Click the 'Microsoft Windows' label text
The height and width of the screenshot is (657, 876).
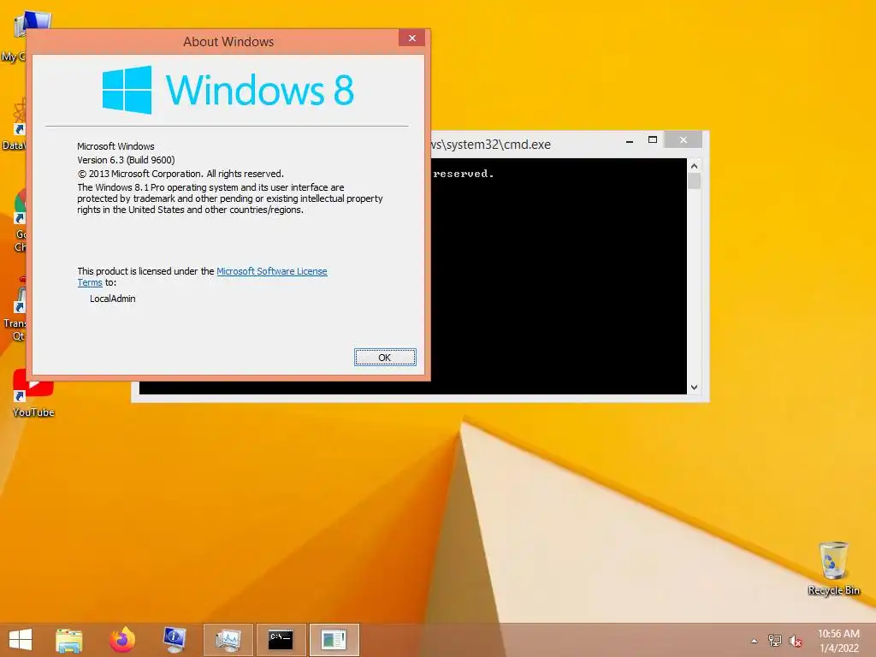[115, 146]
